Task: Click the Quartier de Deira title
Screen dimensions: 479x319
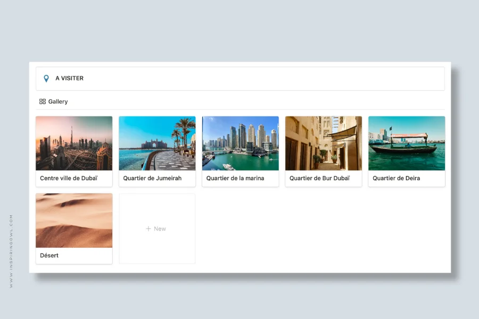Action: pyautogui.click(x=396, y=178)
